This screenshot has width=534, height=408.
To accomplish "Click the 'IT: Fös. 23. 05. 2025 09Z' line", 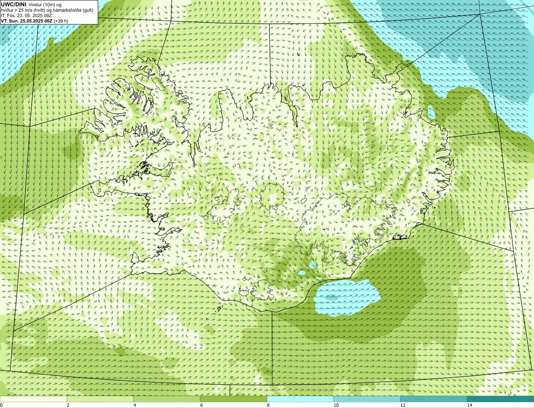I will click(x=27, y=15).
